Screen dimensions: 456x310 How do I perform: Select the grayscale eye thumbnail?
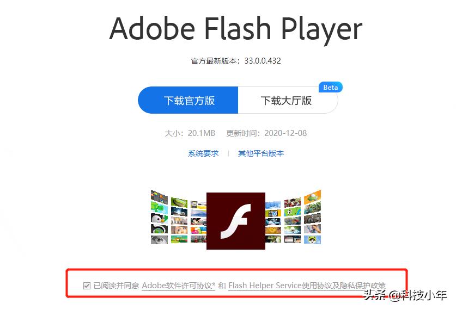pos(160,240)
